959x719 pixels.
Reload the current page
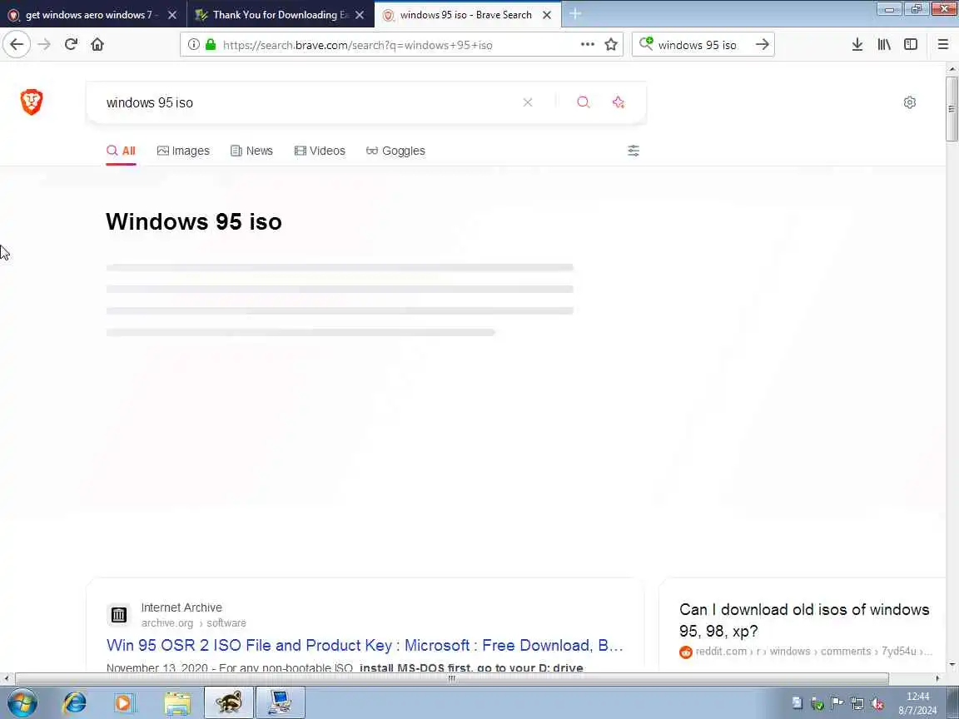[71, 44]
